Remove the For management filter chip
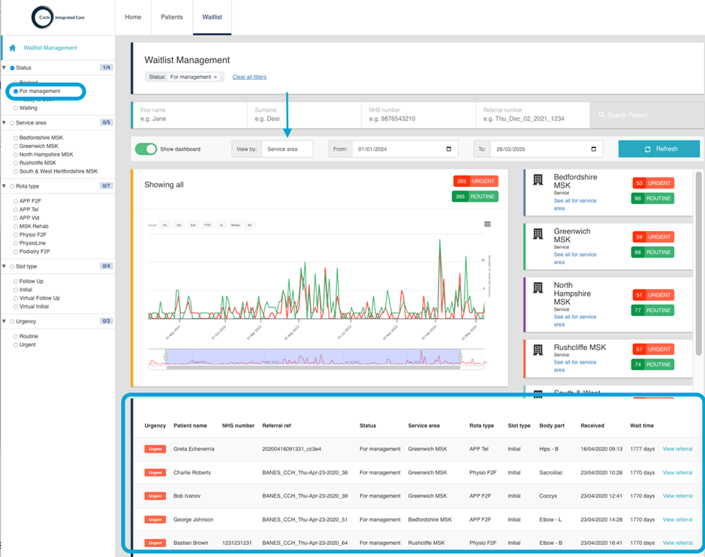 tap(215, 77)
